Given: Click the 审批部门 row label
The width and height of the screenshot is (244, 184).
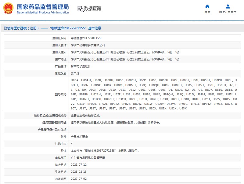Looking at the screenshot, I should (60, 158).
